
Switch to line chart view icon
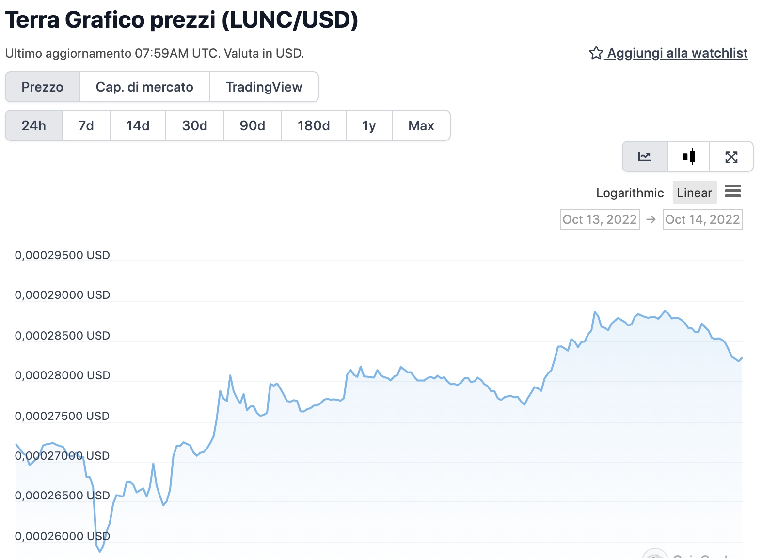[644, 156]
